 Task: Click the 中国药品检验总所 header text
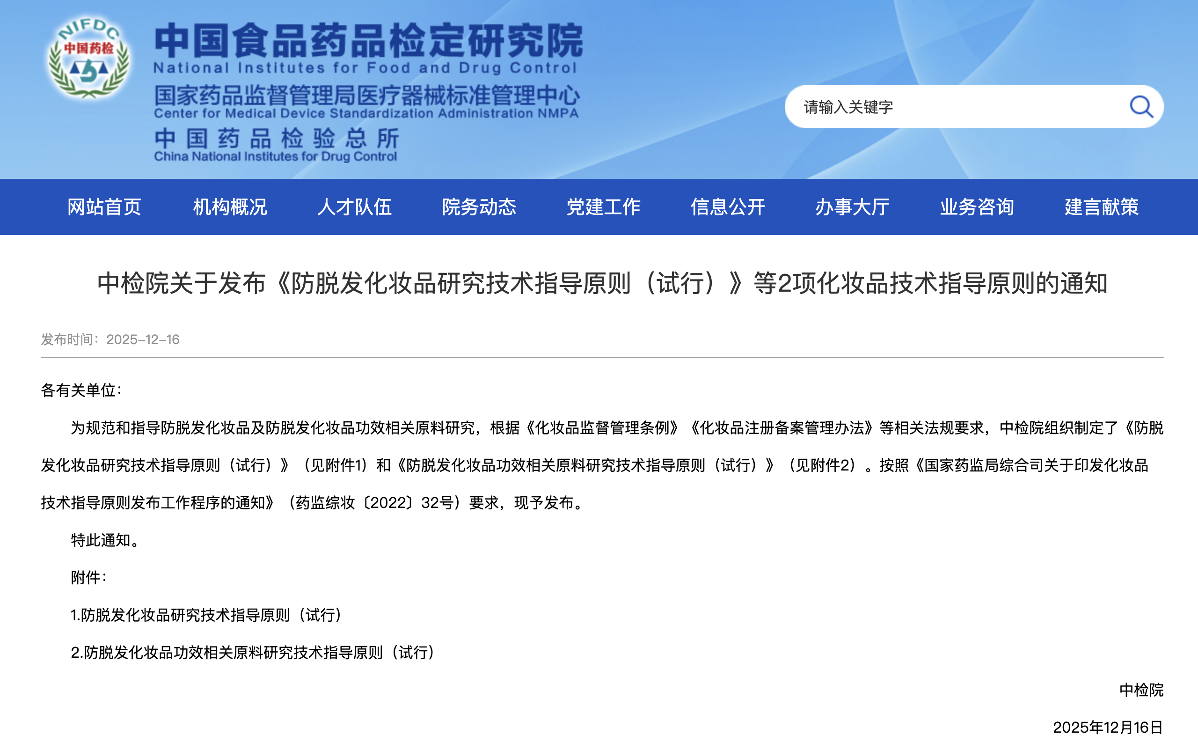point(276,139)
